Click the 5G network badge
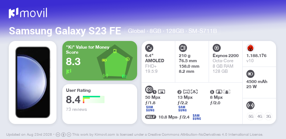 251,116
